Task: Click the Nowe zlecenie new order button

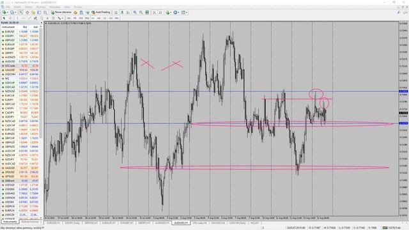Action: (x=61, y=12)
